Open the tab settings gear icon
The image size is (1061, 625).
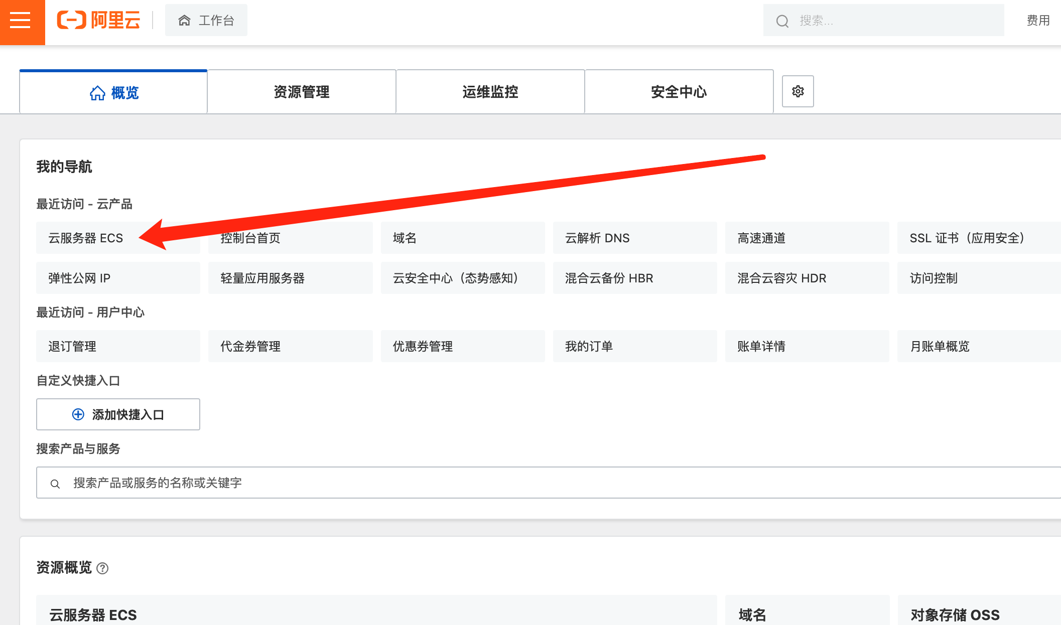pos(798,91)
